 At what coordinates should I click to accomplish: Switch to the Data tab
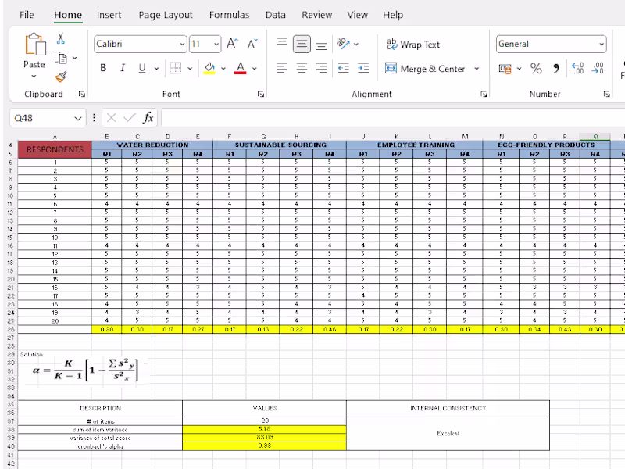pyautogui.click(x=276, y=15)
